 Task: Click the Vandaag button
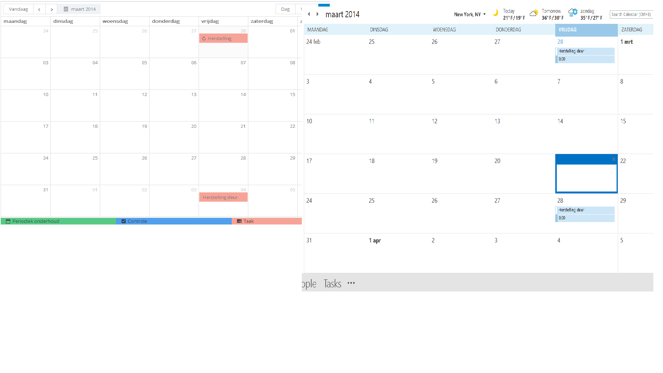click(x=18, y=9)
